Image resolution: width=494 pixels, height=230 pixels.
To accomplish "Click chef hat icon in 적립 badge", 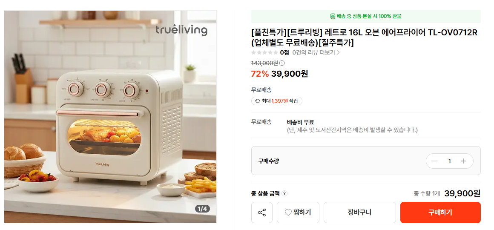I will (257, 101).
